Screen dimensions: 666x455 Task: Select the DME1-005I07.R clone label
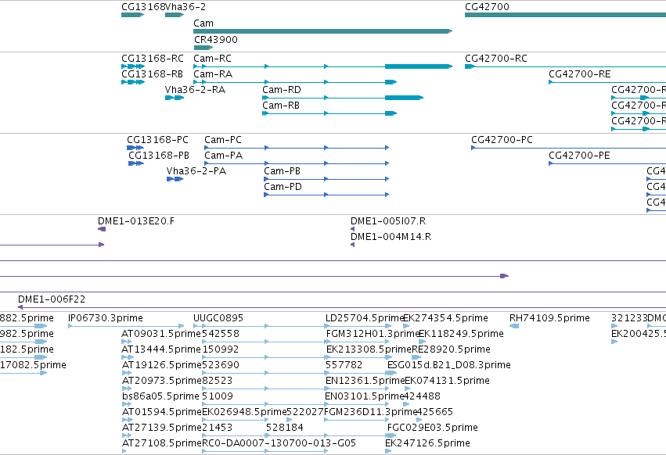click(388, 221)
